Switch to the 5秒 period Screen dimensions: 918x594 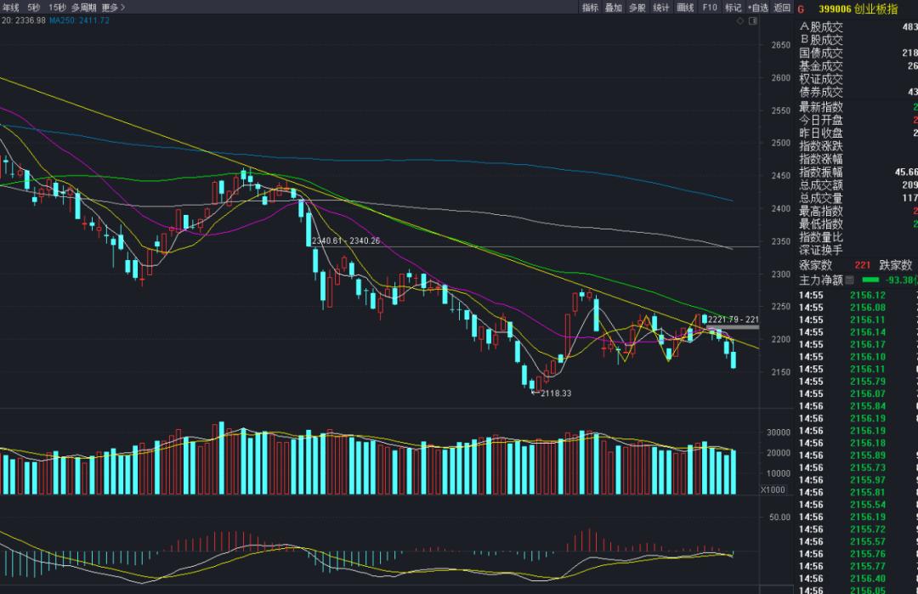pyautogui.click(x=33, y=8)
